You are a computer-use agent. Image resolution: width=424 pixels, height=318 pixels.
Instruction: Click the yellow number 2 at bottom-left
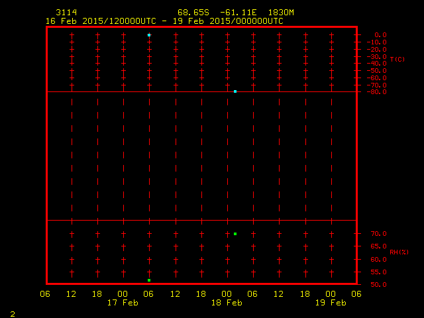click(13, 314)
